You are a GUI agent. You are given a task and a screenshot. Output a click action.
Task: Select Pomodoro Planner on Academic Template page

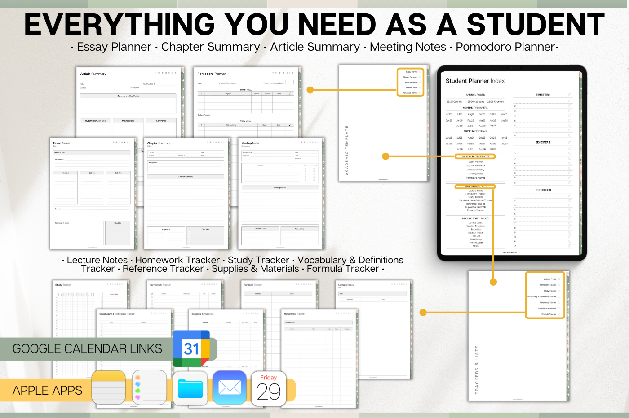point(410,93)
